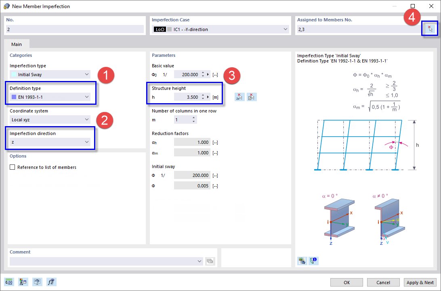Click the number of columns m field
The height and width of the screenshot is (291, 441).
pyautogui.click(x=182, y=120)
